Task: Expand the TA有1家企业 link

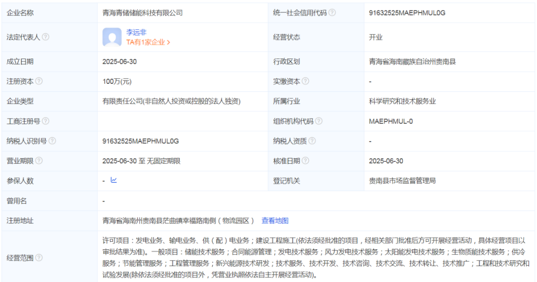Action: pyautogui.click(x=148, y=42)
